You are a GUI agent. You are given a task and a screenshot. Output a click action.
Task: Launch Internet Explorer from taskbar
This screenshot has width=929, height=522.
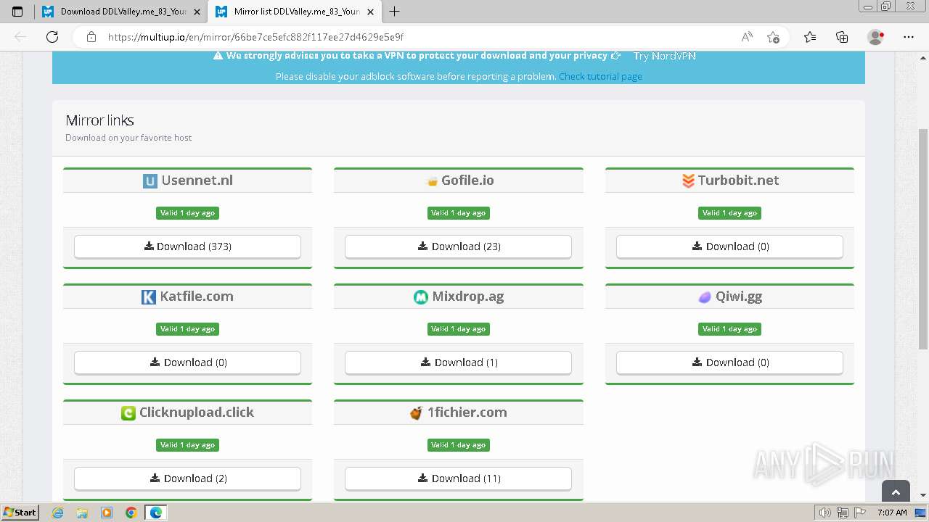[58, 513]
